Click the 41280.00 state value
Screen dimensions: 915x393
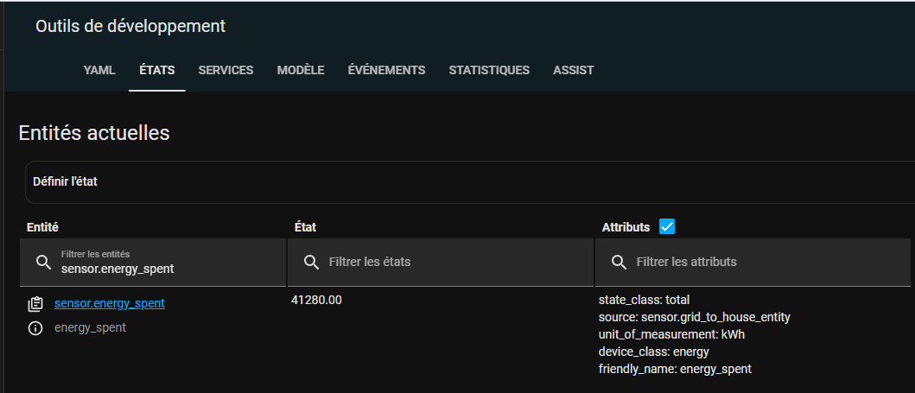[316, 301]
